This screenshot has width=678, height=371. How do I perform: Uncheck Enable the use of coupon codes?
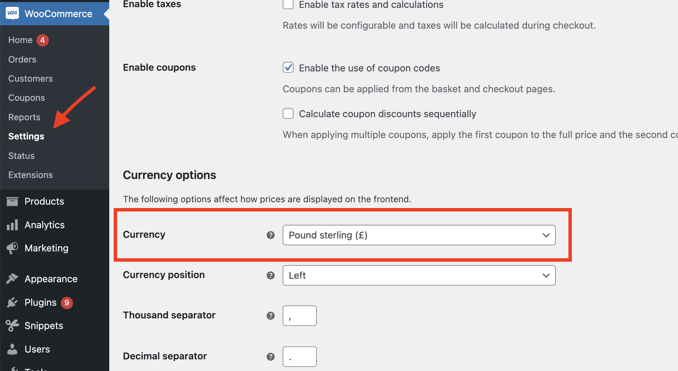pos(288,68)
